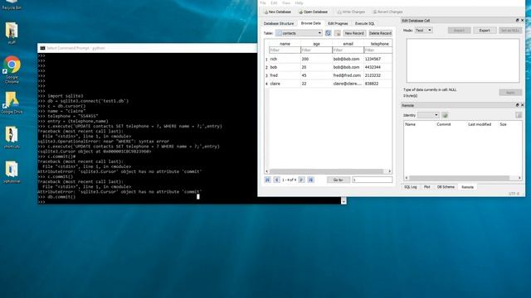Image resolution: width=531 pixels, height=298 pixels.
Task: Switch to Remote bottom tab
Action: point(467,187)
